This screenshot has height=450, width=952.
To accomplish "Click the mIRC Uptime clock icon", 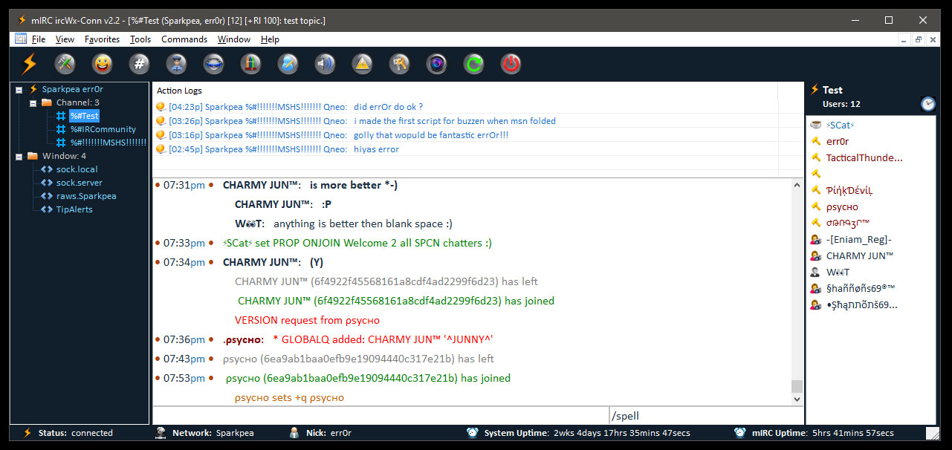I will [x=739, y=433].
